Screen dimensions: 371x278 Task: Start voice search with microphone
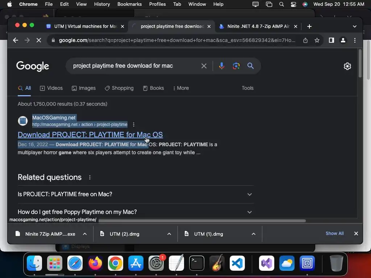click(x=221, y=66)
